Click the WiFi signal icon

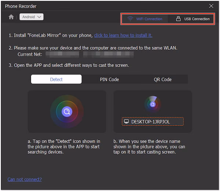(x=130, y=19)
